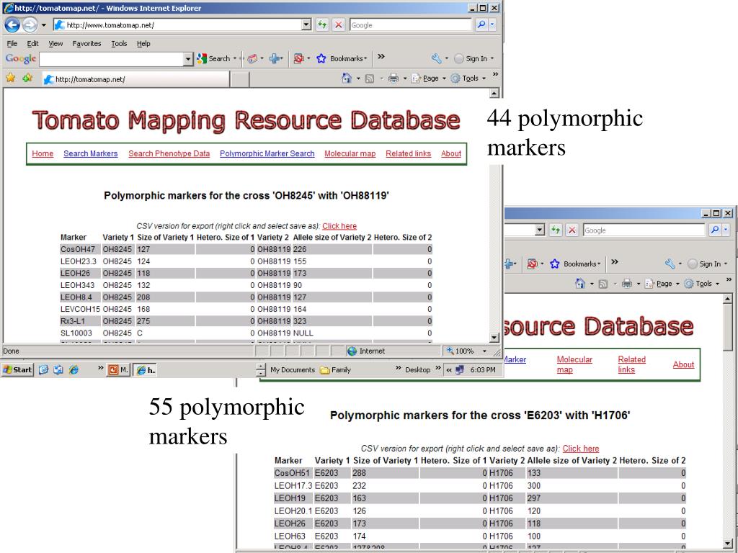Follow the Home link on the tomato database page
Viewport: 738px width, 553px height.
[x=43, y=153]
